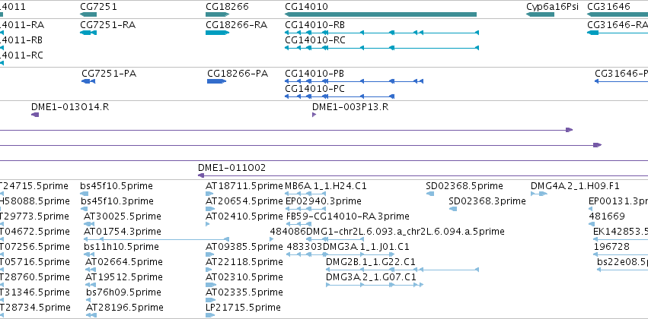Click the CG31646-RA transcript glyph
This screenshot has height=319, width=648.
click(618, 33)
